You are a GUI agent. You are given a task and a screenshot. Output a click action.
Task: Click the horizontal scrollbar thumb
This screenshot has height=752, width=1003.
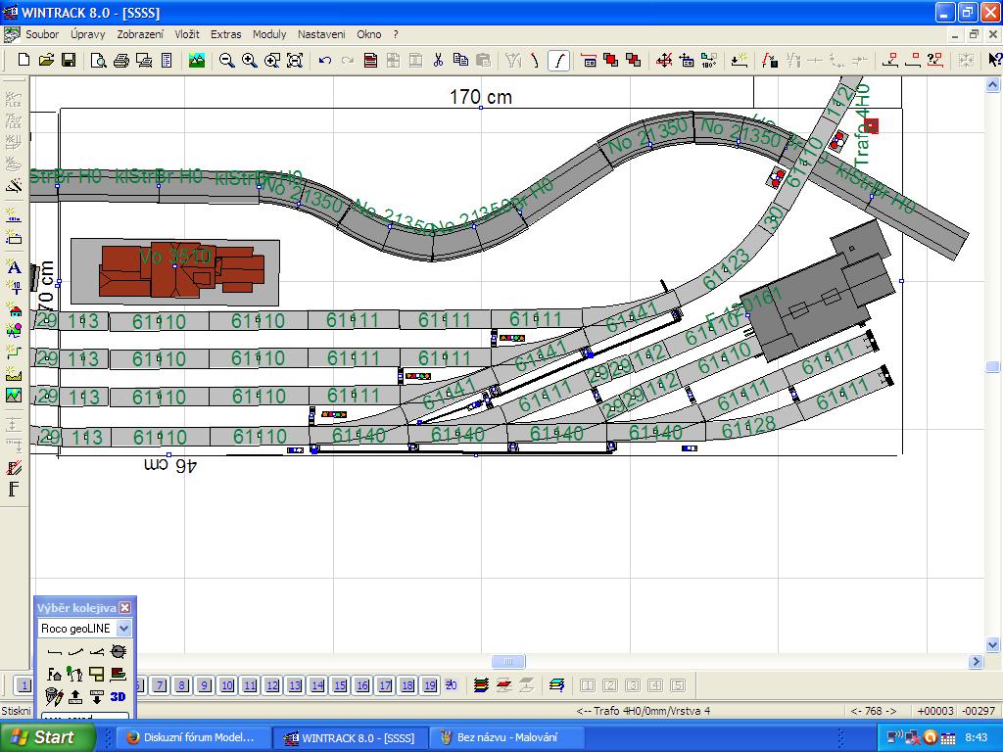508,662
